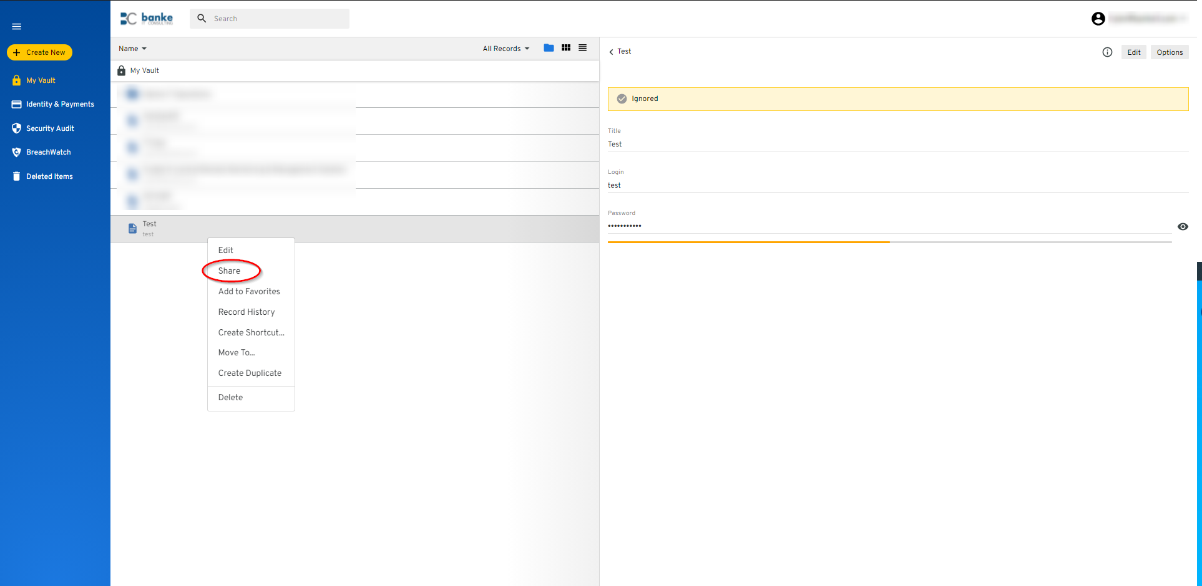Viewport: 1202px width, 586px height.
Task: Open BreachWatch from the sidebar
Action: coord(47,151)
